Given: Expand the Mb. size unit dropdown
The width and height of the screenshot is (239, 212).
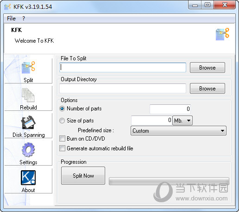Looking at the screenshot, I should tap(182, 120).
